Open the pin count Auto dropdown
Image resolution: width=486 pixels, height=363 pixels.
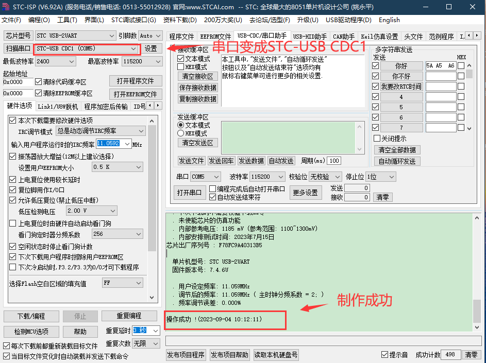[x=150, y=36]
